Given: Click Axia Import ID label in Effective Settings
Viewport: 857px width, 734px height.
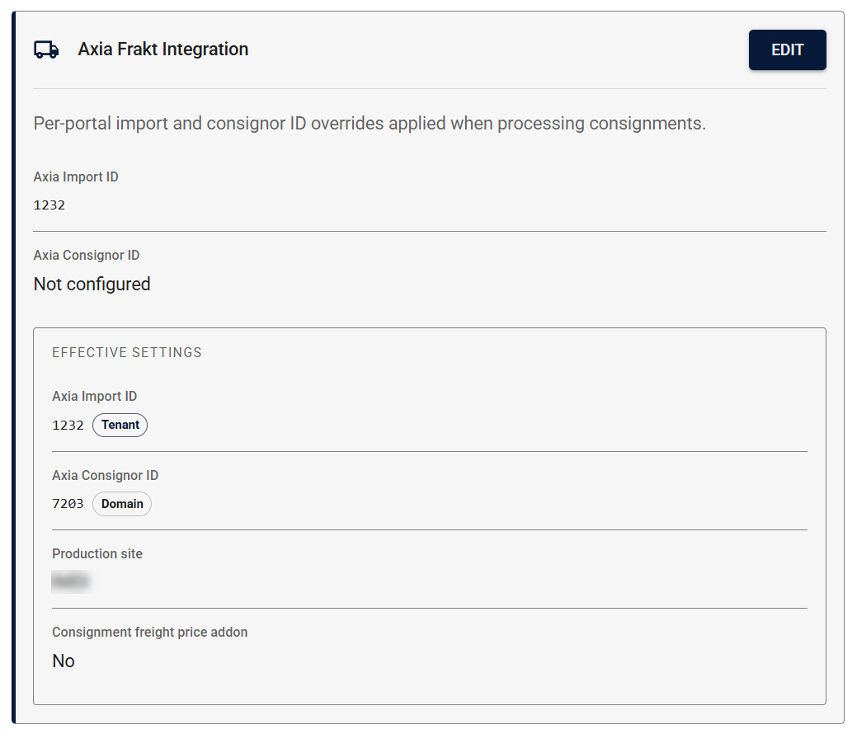Looking at the screenshot, I should tap(95, 396).
